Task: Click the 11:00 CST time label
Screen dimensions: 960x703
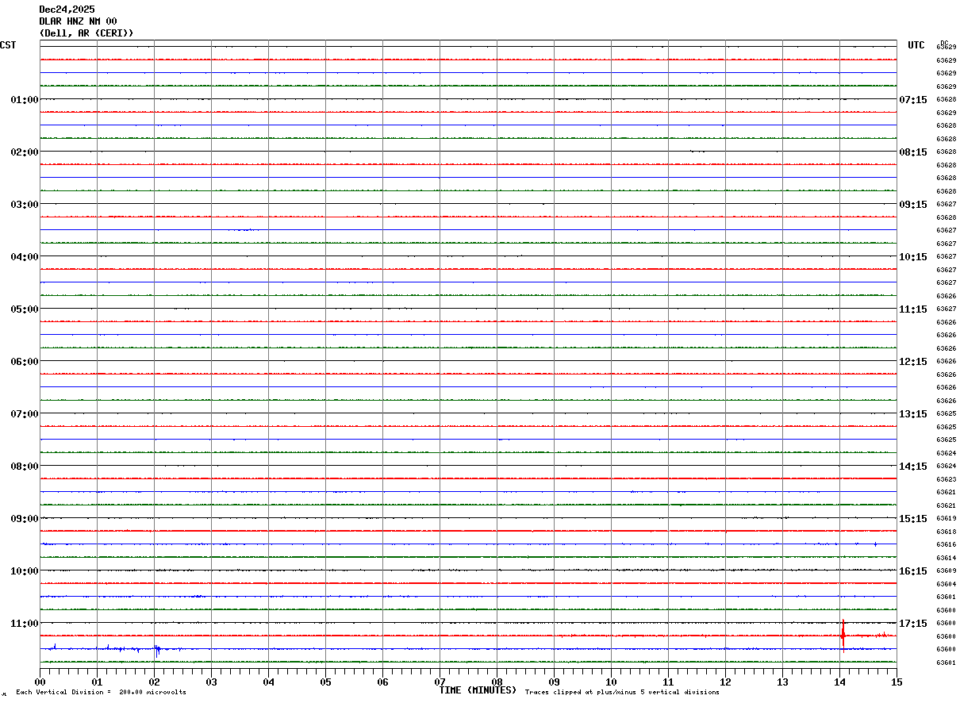Action: (24, 624)
